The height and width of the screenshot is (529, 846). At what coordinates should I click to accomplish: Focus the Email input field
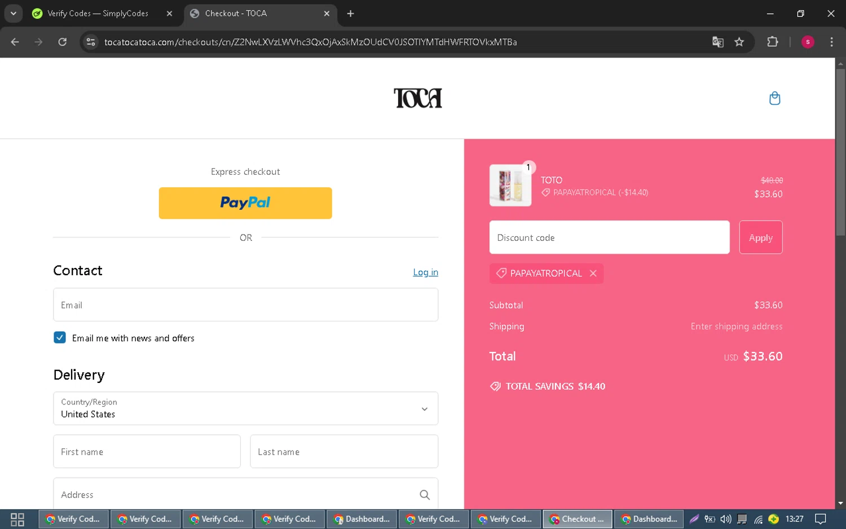tap(245, 305)
